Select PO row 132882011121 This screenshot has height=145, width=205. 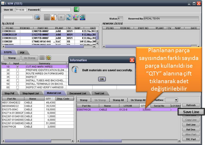click(x=49, y=38)
